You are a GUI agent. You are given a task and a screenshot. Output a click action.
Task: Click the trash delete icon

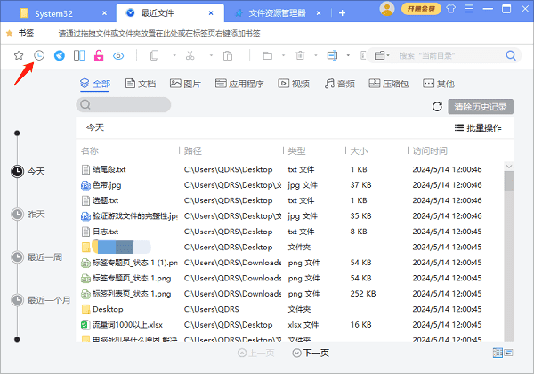tap(300, 55)
